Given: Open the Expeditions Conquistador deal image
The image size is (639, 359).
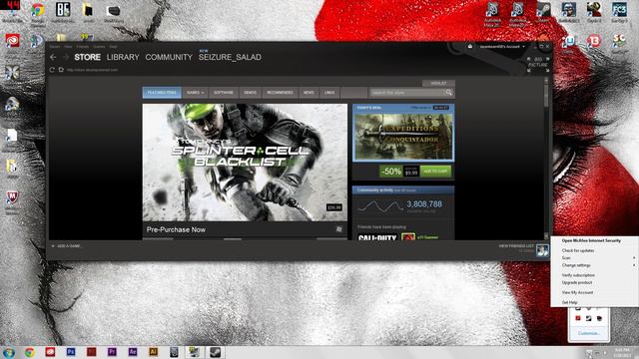Looking at the screenshot, I should (x=403, y=137).
